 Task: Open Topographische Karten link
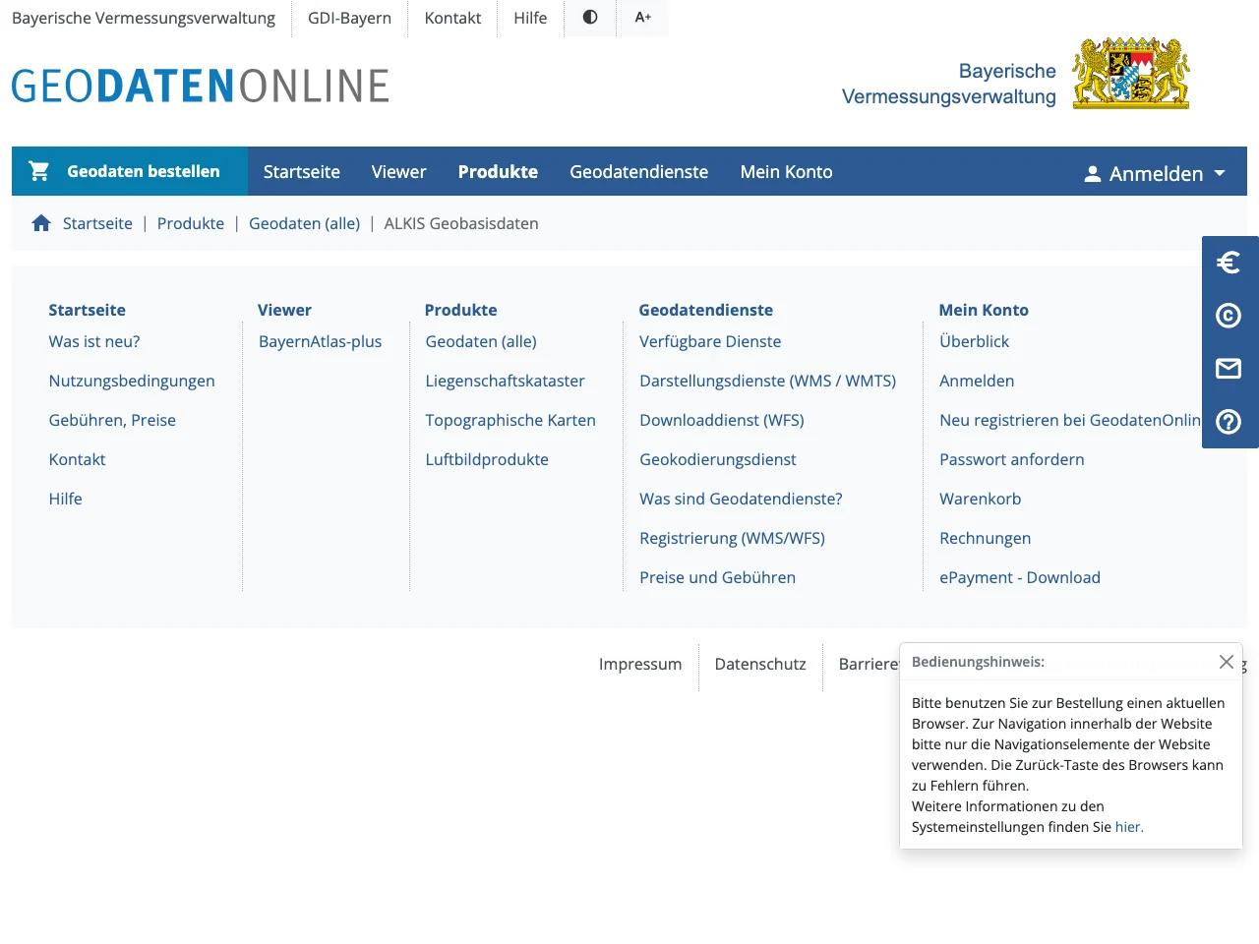tap(510, 420)
